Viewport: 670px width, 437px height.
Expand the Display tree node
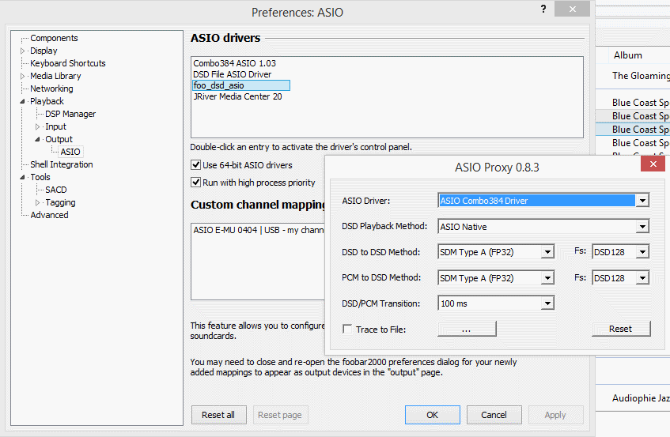[x=23, y=51]
